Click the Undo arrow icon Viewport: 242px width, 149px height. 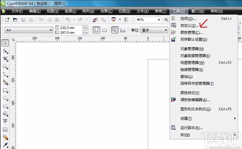click(68, 20)
